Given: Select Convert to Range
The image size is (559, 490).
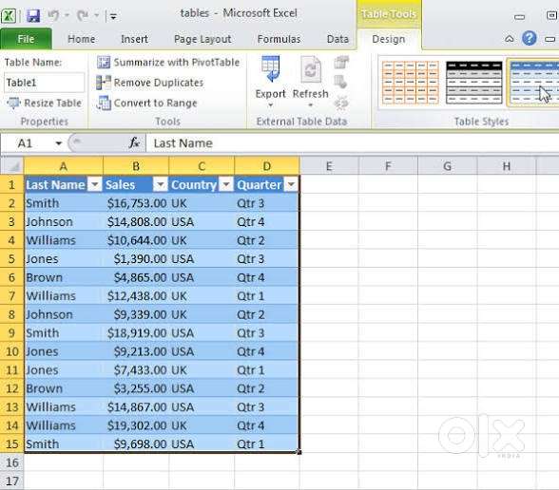Looking at the screenshot, I should click(146, 104).
